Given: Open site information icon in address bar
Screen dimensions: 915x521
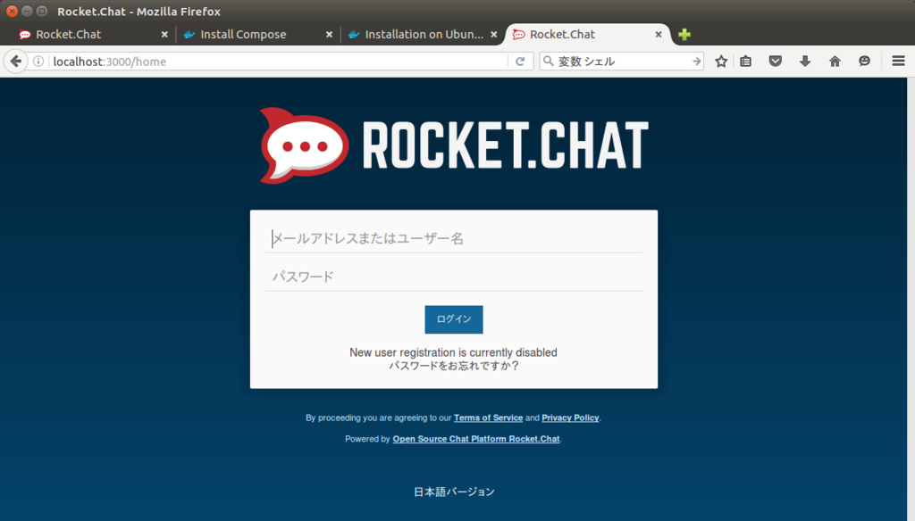Looking at the screenshot, I should pyautogui.click(x=38, y=62).
